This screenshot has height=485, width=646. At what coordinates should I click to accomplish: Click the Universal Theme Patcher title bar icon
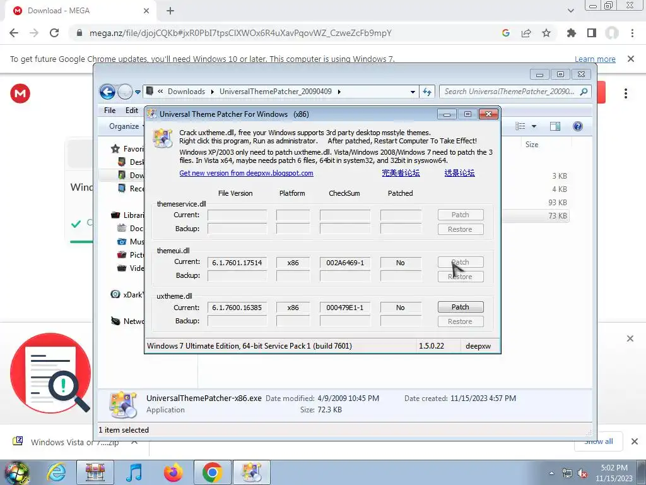coord(152,114)
